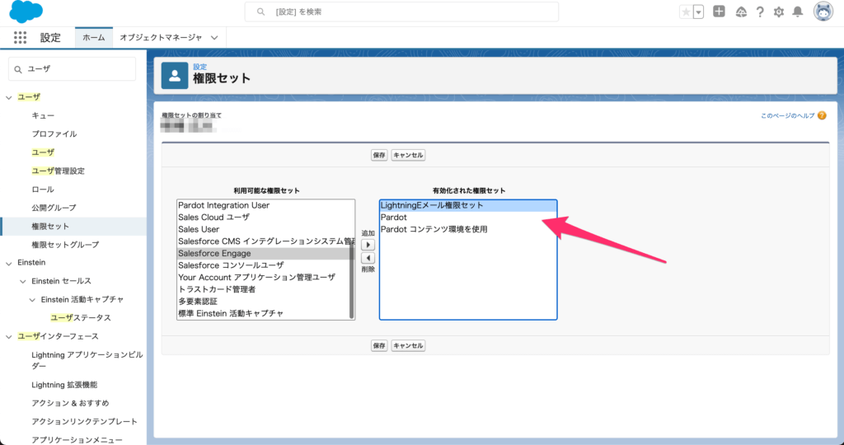
Task: Click the add arrow button (追加)
Action: pos(368,245)
